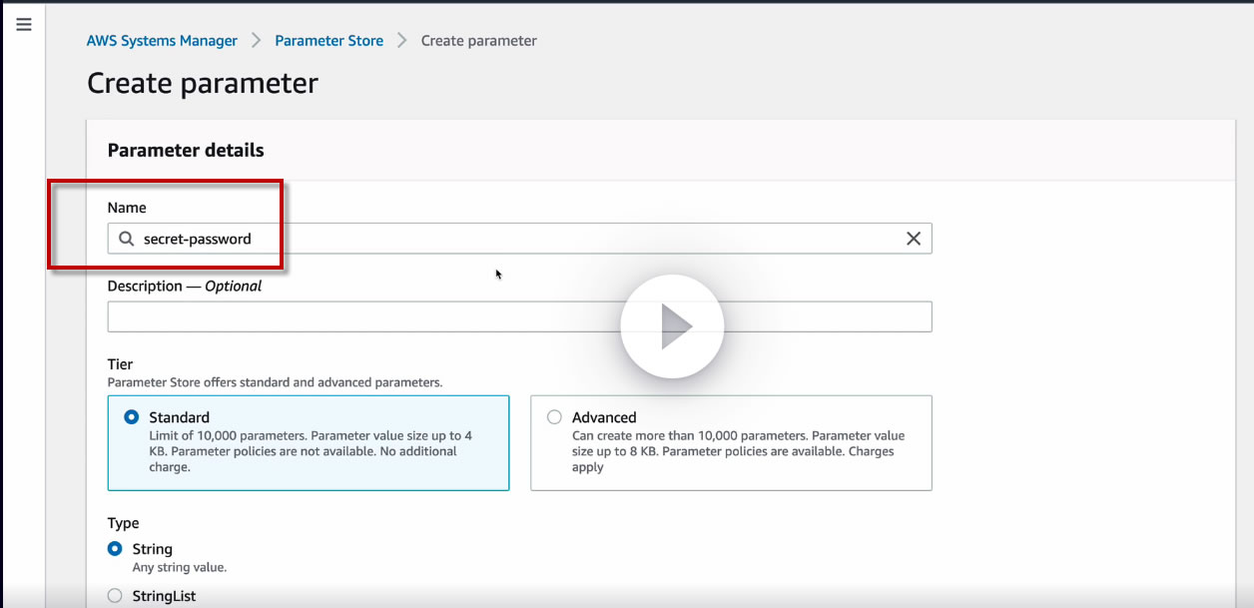The image size is (1254, 608).
Task: Click the 'Limit of 10,000 parameters' Standard description
Action: [x=311, y=451]
